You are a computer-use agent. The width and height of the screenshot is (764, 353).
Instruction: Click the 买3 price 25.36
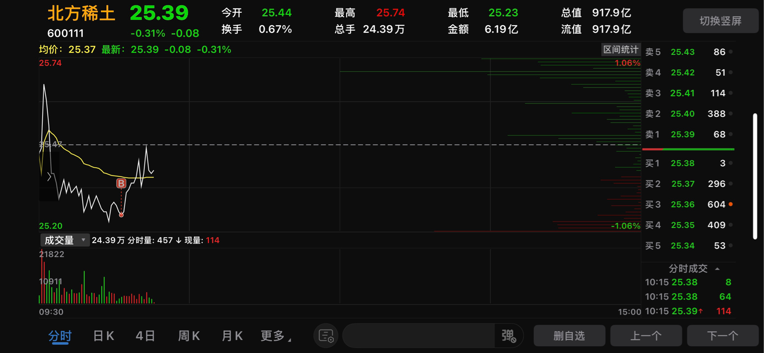[x=683, y=204]
